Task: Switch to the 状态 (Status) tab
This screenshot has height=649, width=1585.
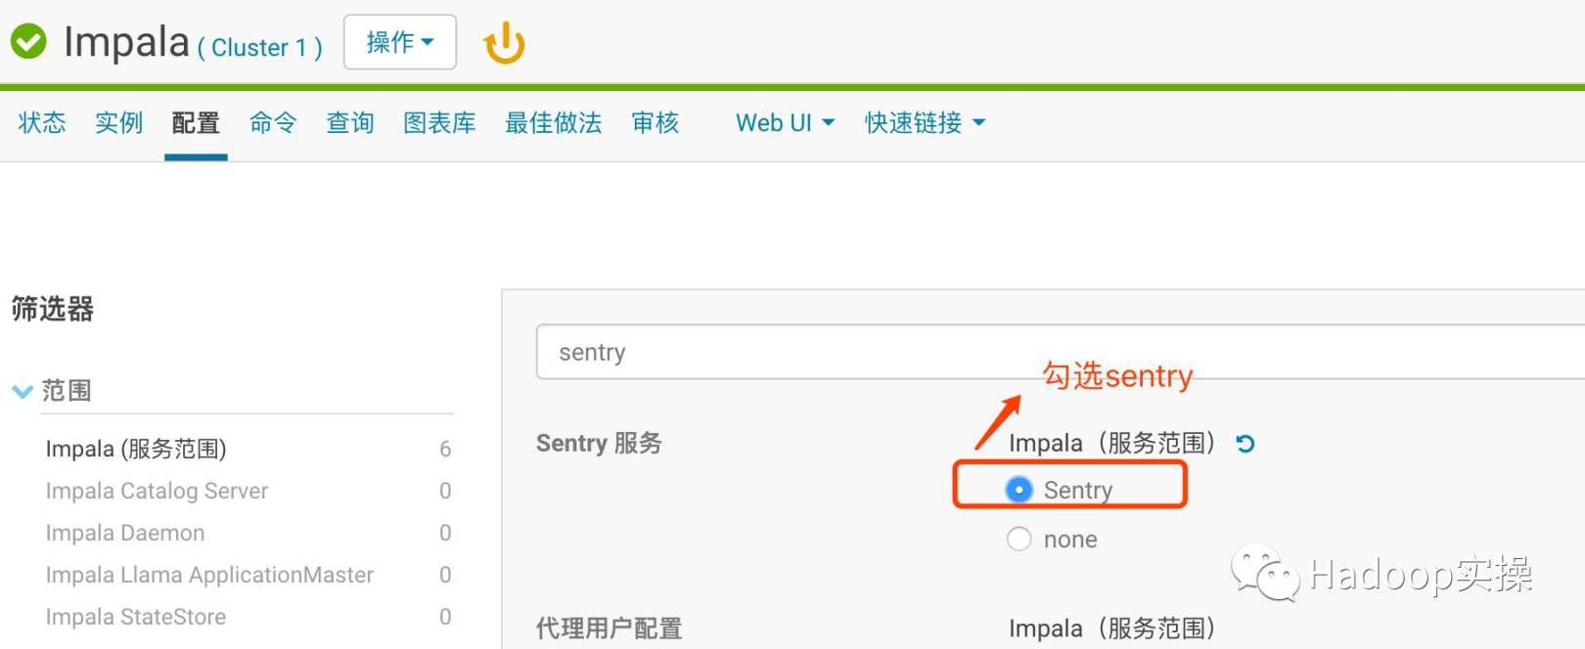Action: 41,122
